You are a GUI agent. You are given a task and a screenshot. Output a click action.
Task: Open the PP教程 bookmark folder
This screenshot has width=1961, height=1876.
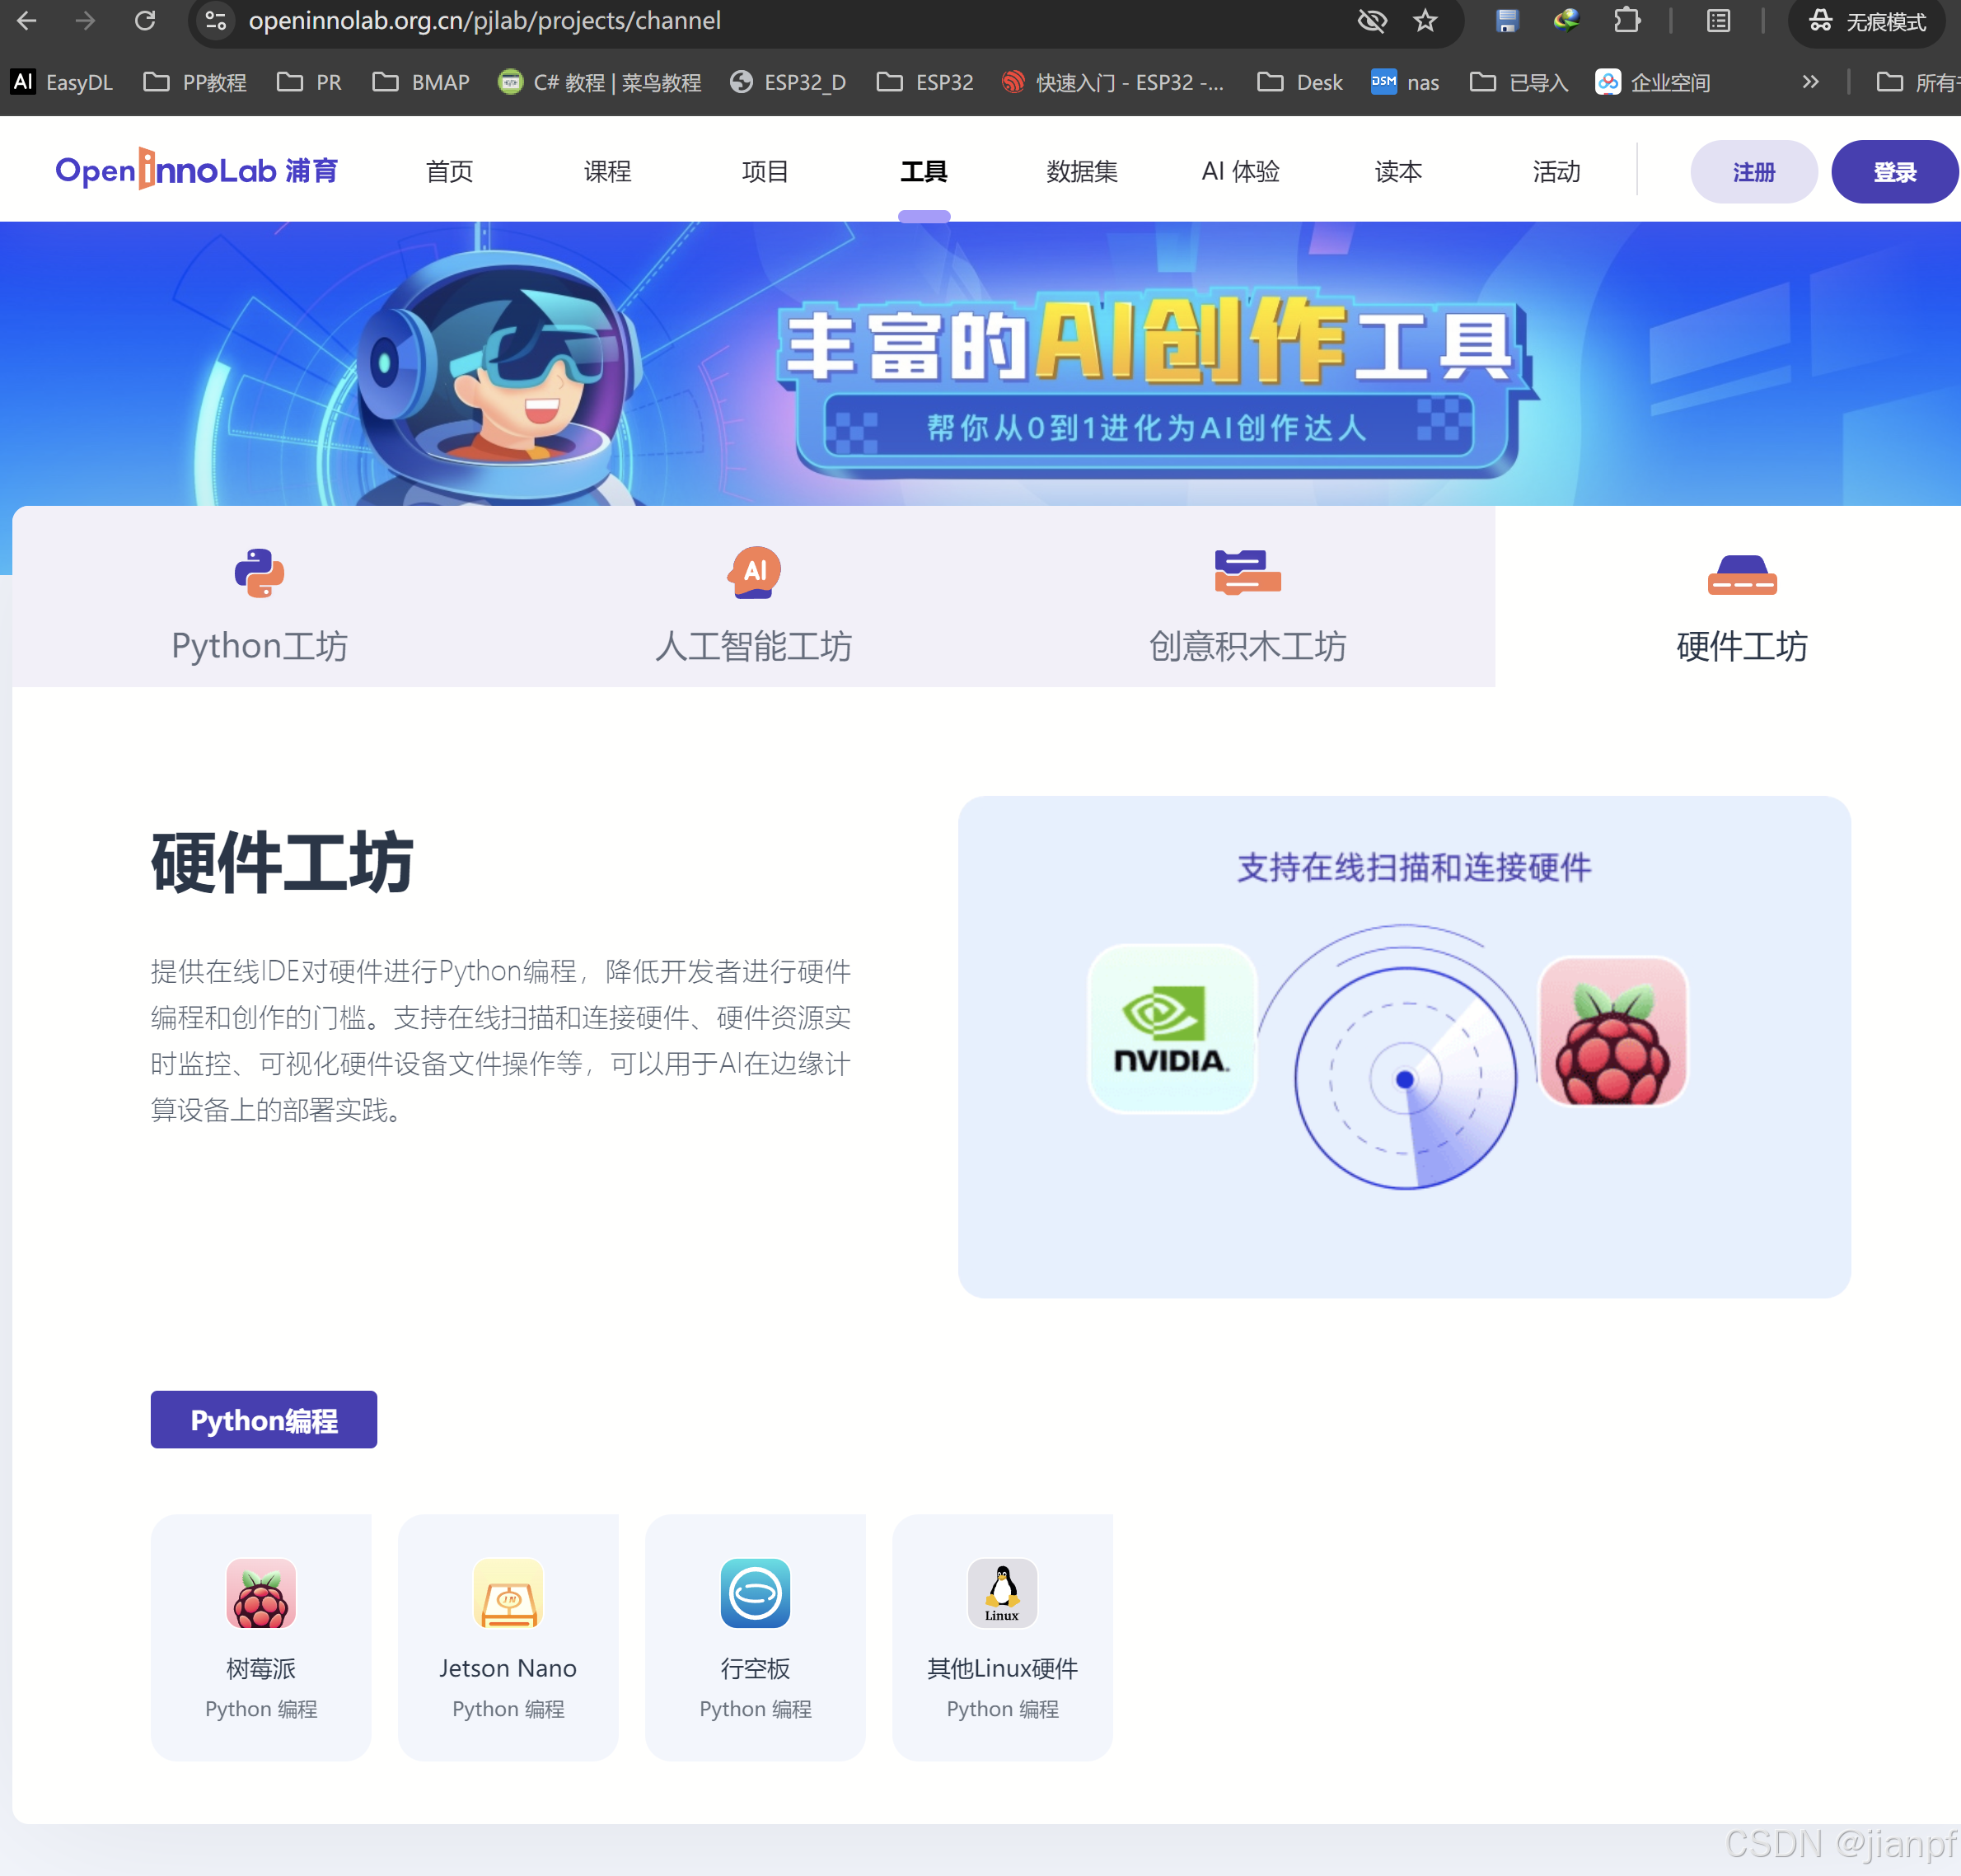tap(196, 82)
